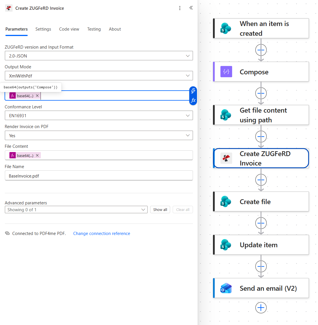Click fx badge of File Content token

pos(13,155)
